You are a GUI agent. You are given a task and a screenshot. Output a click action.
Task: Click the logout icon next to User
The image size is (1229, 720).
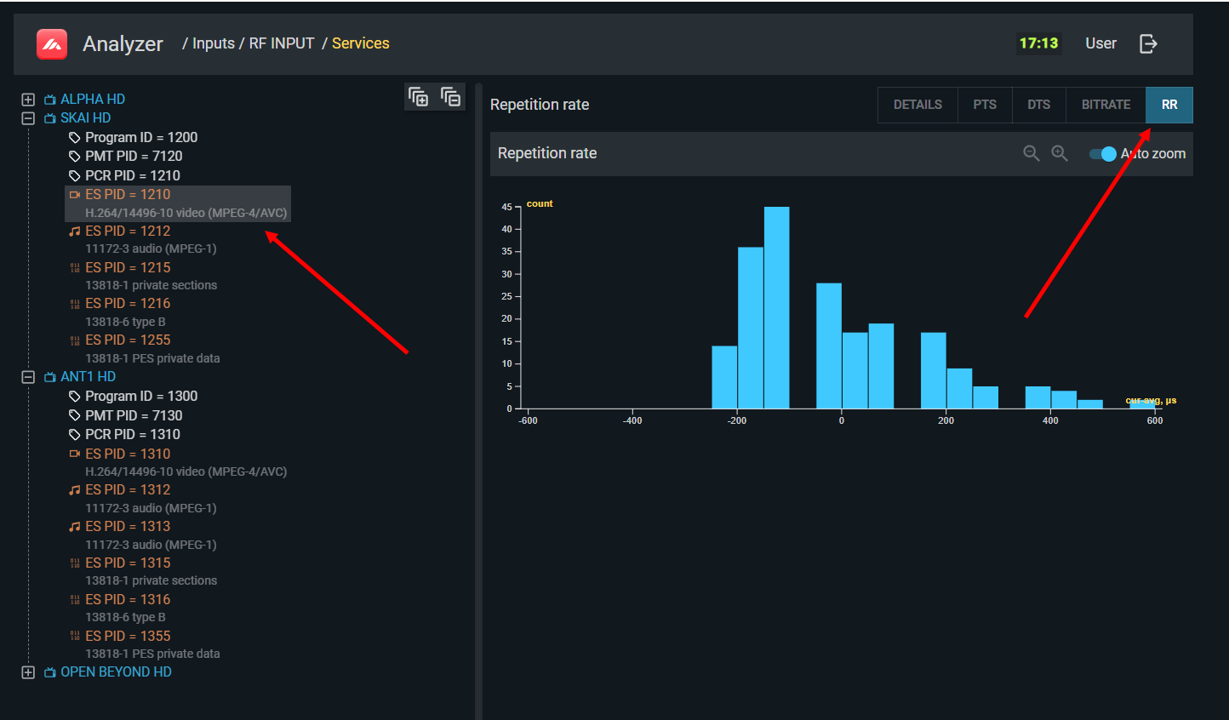pyautogui.click(x=1148, y=43)
